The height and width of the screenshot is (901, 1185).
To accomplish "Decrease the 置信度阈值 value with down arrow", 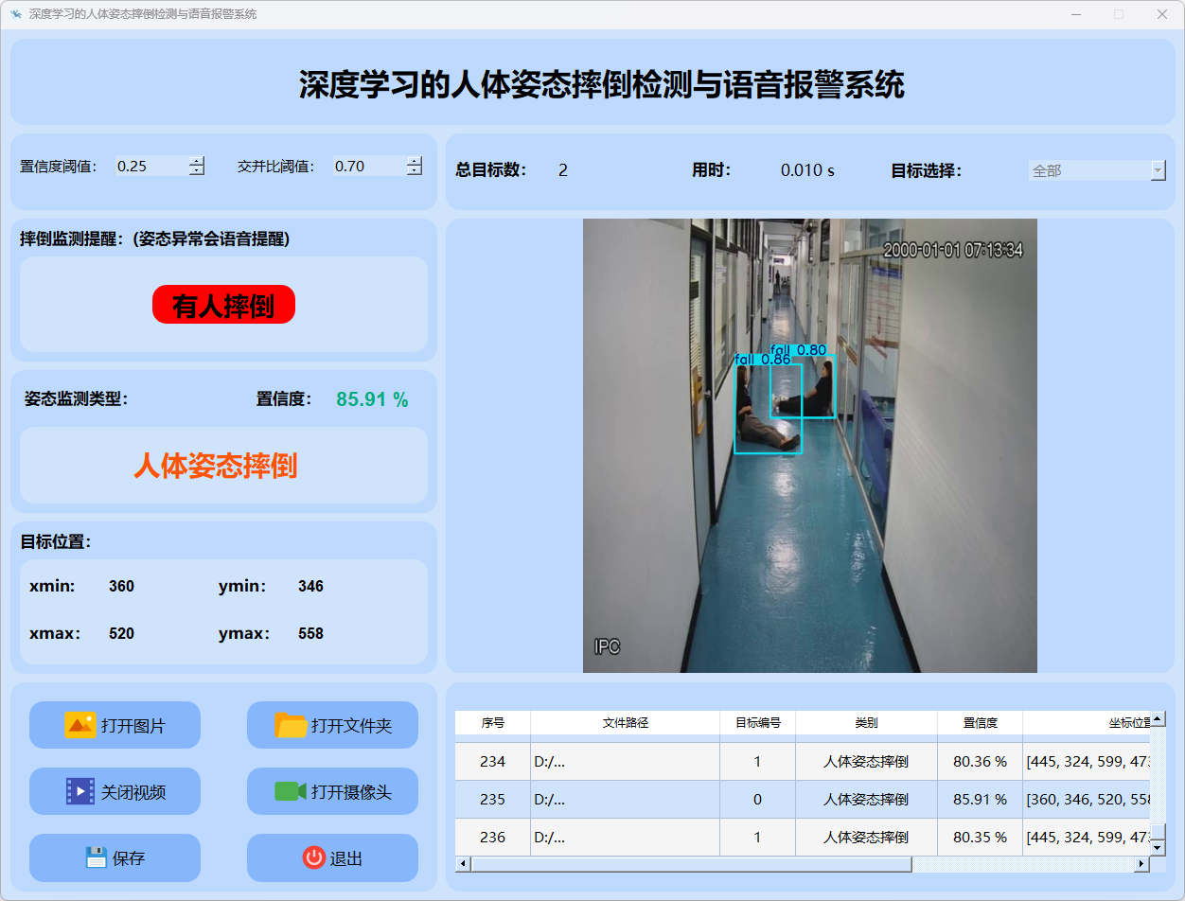I will click(x=196, y=171).
